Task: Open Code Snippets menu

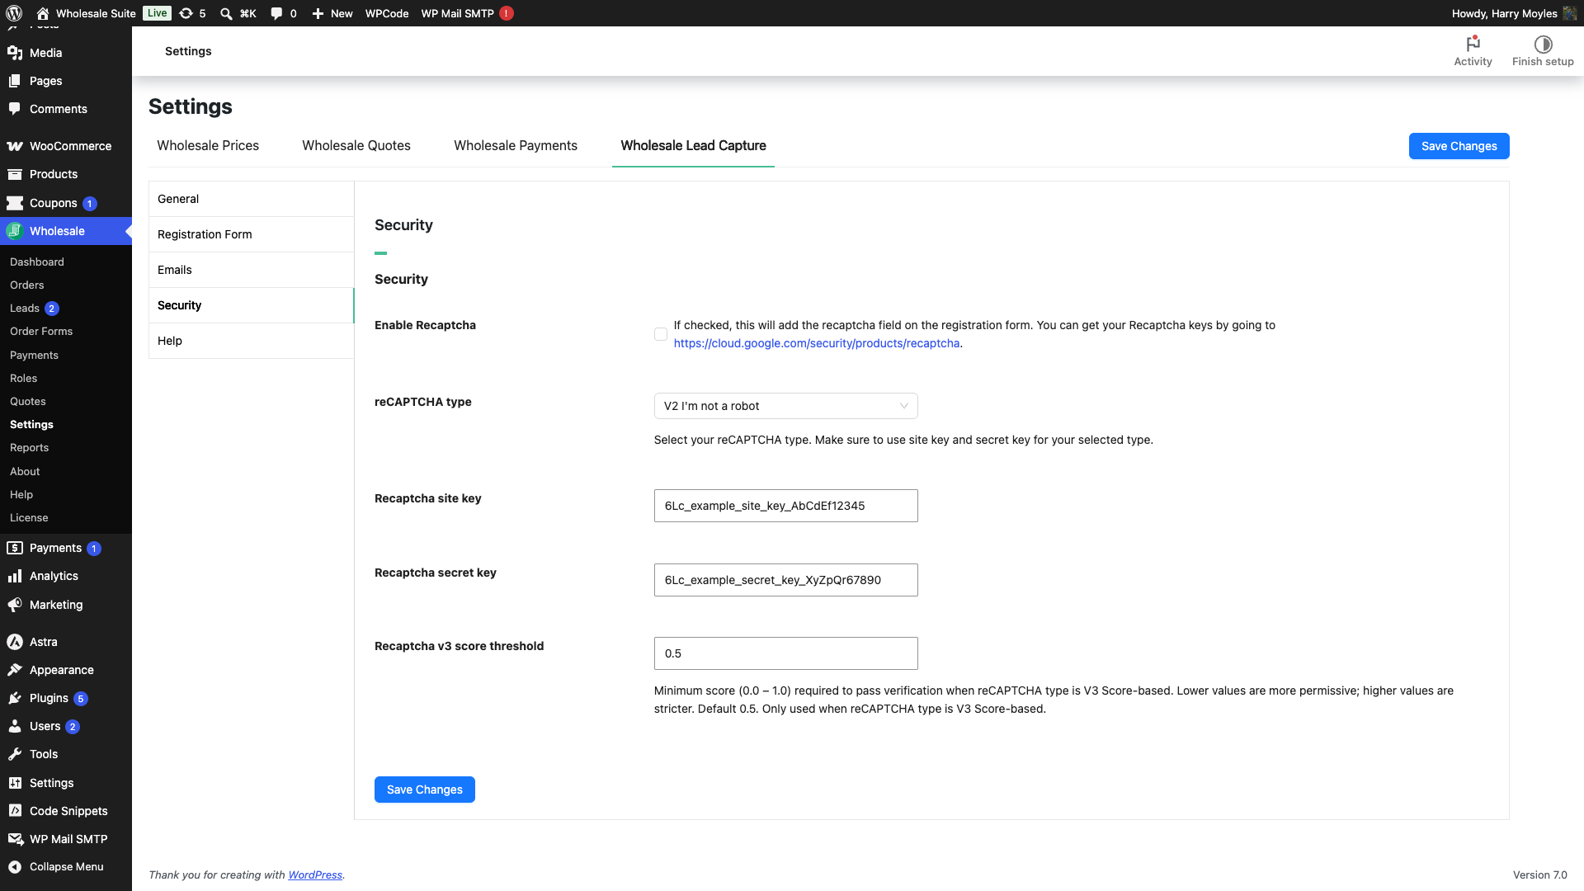Action: (x=66, y=811)
